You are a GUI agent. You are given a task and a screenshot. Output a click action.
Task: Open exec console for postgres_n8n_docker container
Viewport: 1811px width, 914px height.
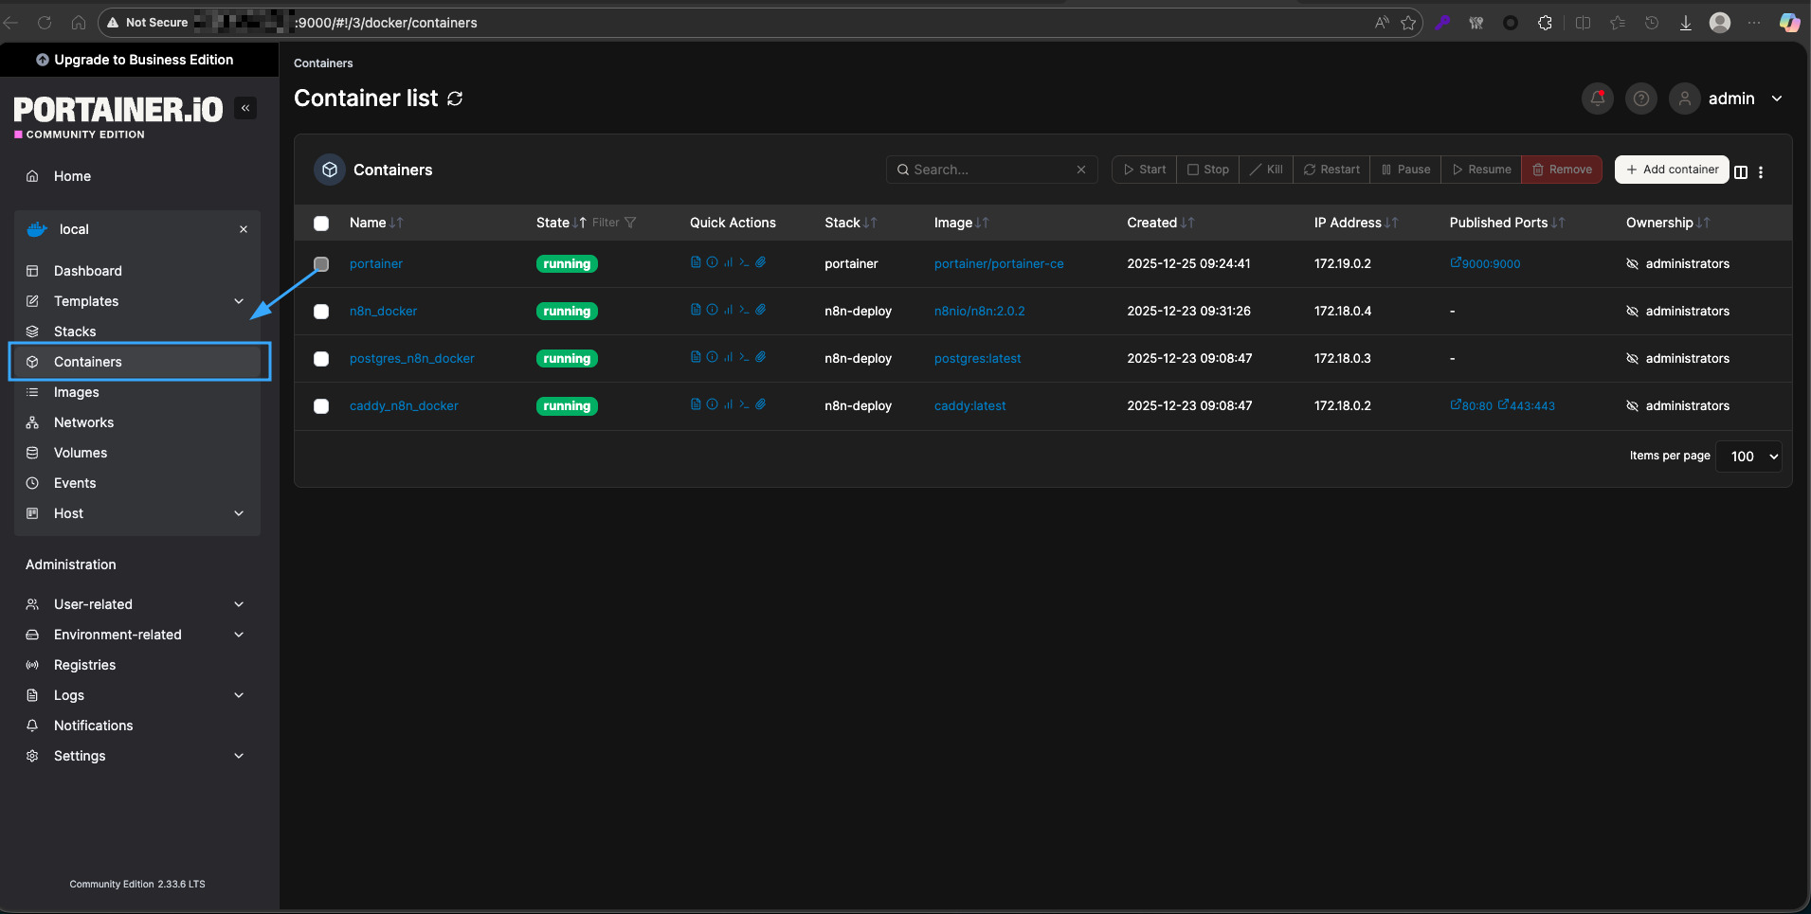(x=744, y=357)
